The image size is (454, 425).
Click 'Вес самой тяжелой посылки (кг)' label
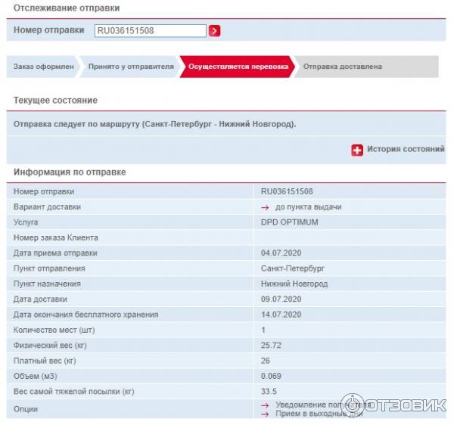click(74, 392)
